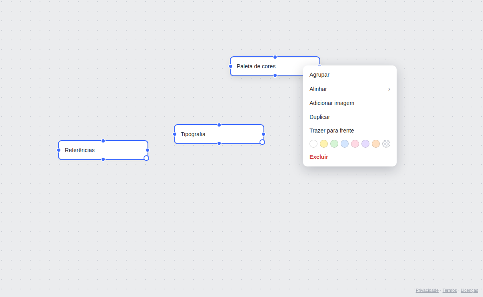
Task: Select the white color swatch
Action: [x=313, y=144]
